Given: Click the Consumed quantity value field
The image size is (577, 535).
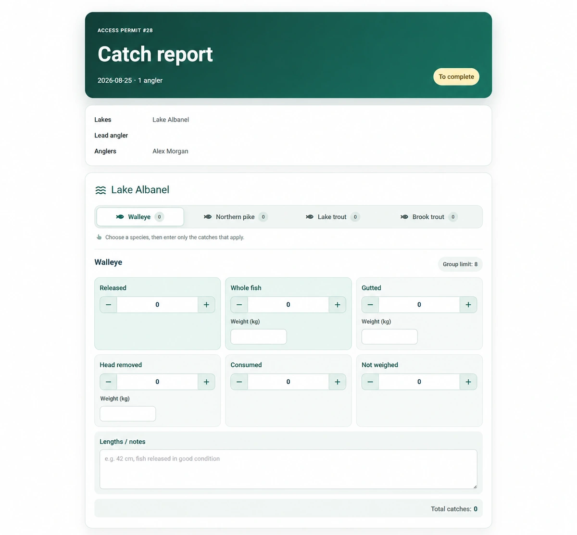Looking at the screenshot, I should [288, 382].
